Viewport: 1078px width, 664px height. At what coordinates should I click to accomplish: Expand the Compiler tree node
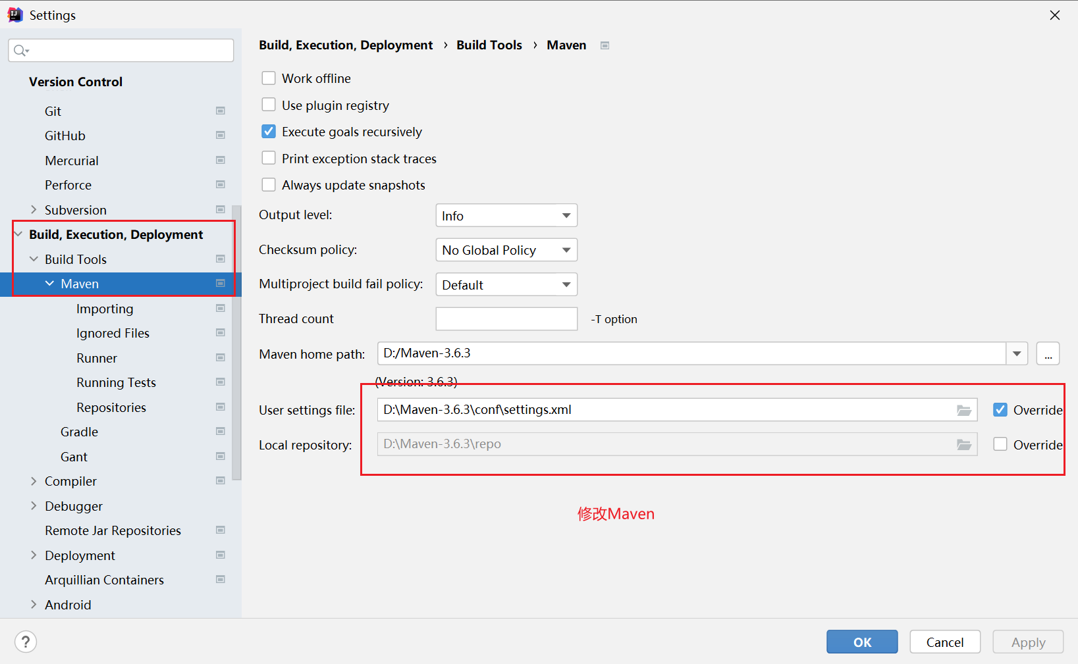pyautogui.click(x=34, y=481)
